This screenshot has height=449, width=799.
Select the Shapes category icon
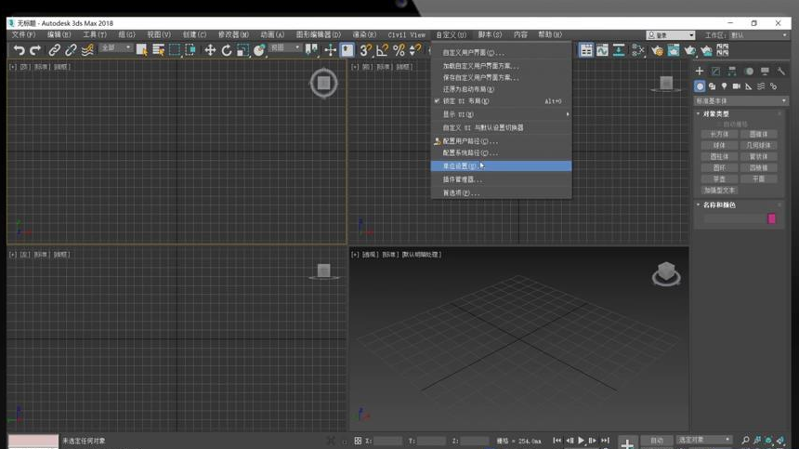pyautogui.click(x=712, y=86)
